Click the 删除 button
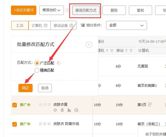The height and width of the screenshot is (137, 166). coord(114,10)
